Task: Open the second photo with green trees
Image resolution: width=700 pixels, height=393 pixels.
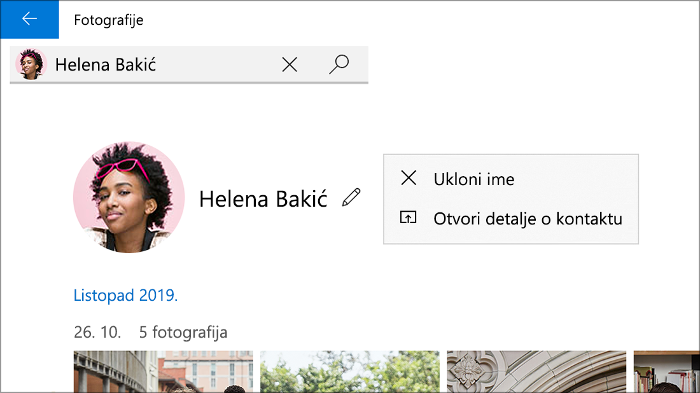Action: (x=349, y=371)
